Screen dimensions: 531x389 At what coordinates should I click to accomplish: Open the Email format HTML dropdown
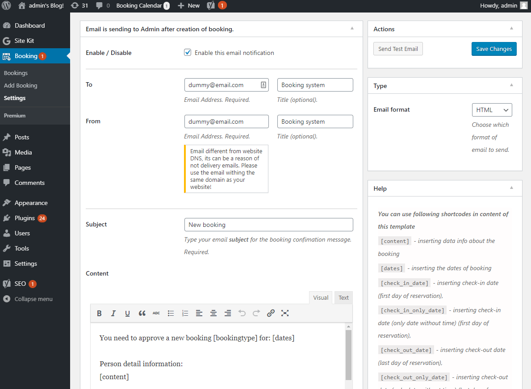[x=492, y=110]
